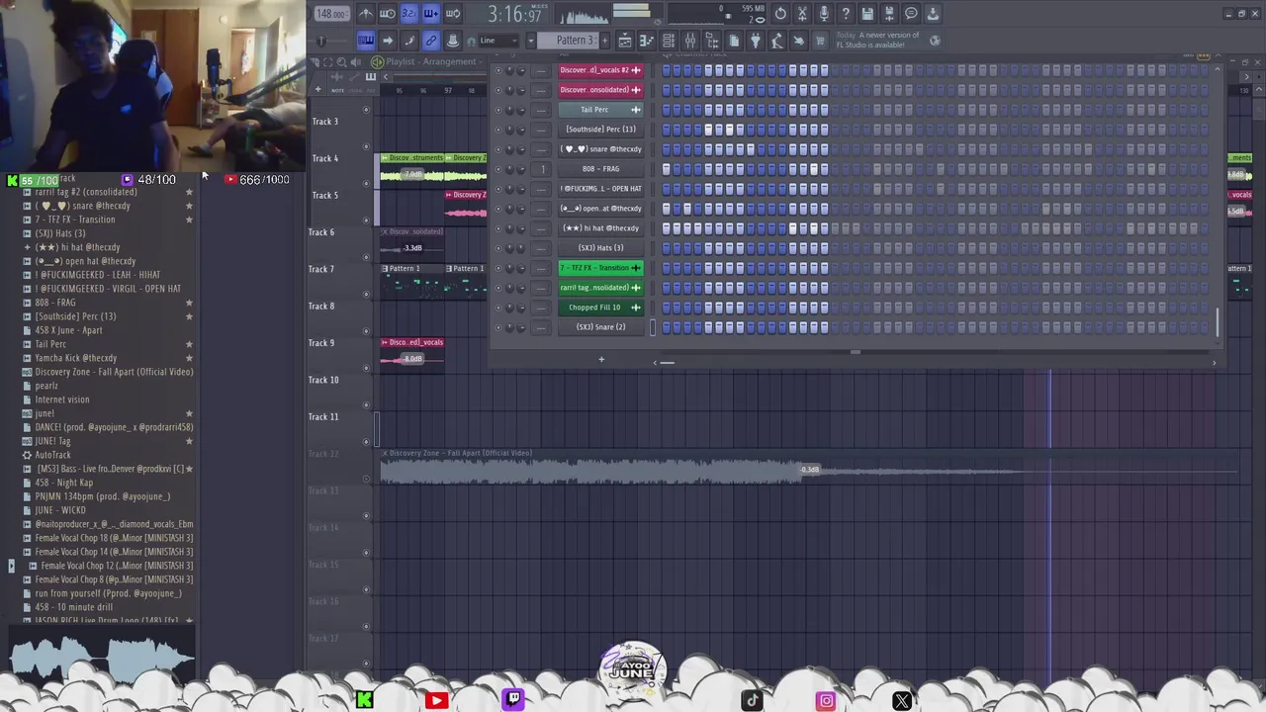Mute the (SX3) Hats (3) channel LED
The image size is (1266, 712).
pos(498,248)
